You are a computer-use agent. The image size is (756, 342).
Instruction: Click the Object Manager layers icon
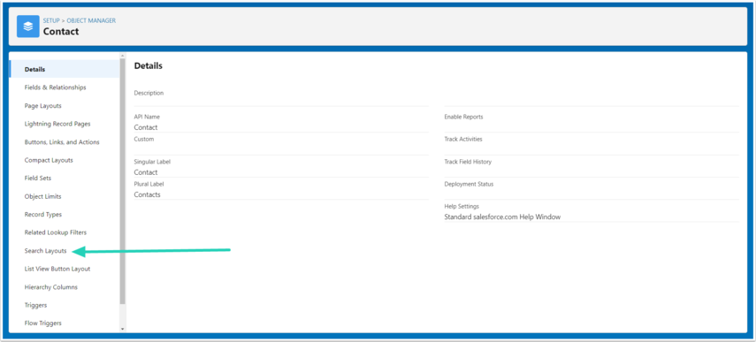(x=28, y=27)
